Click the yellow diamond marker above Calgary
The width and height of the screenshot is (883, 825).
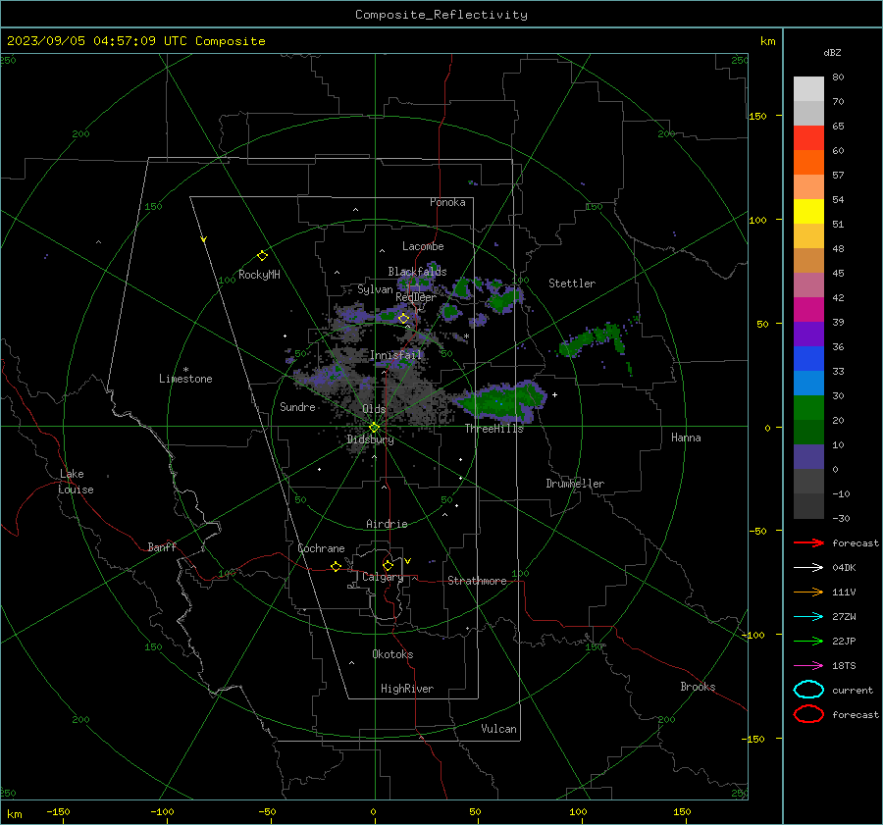pos(388,565)
